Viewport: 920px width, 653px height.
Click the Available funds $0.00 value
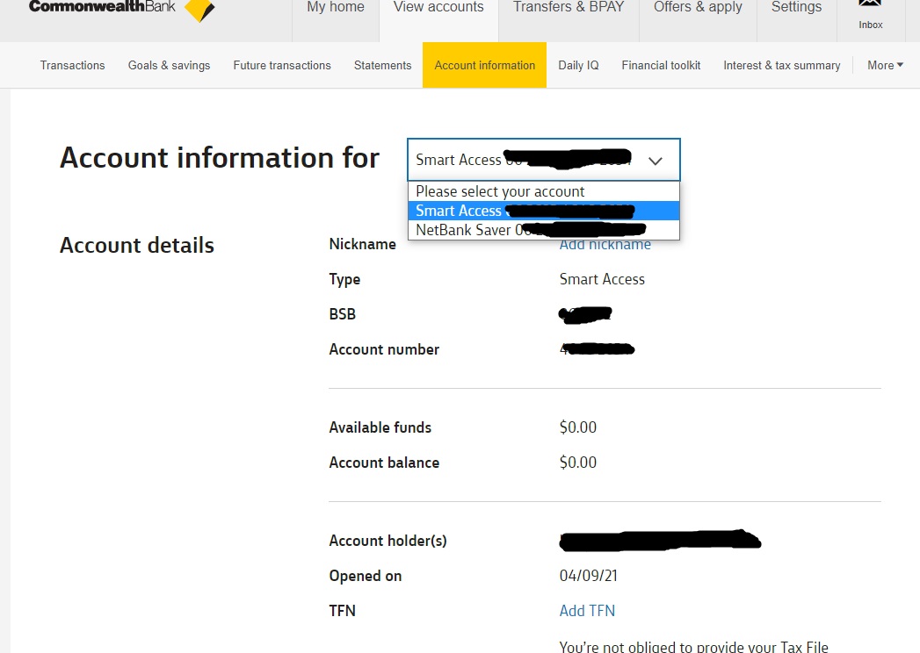[x=578, y=427]
